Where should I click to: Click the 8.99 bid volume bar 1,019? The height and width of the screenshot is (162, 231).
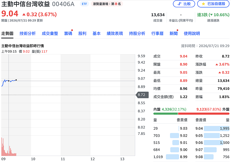(172, 157)
